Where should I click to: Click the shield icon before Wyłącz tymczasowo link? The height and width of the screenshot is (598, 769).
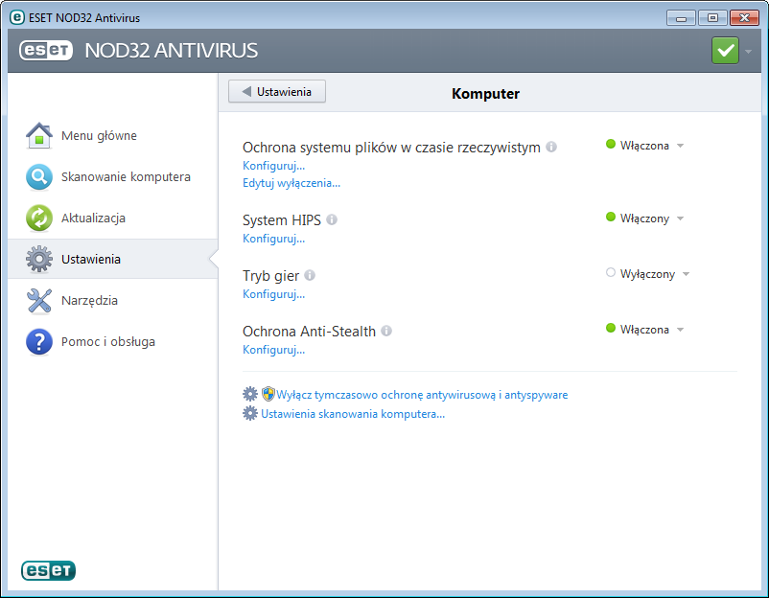[x=268, y=394]
